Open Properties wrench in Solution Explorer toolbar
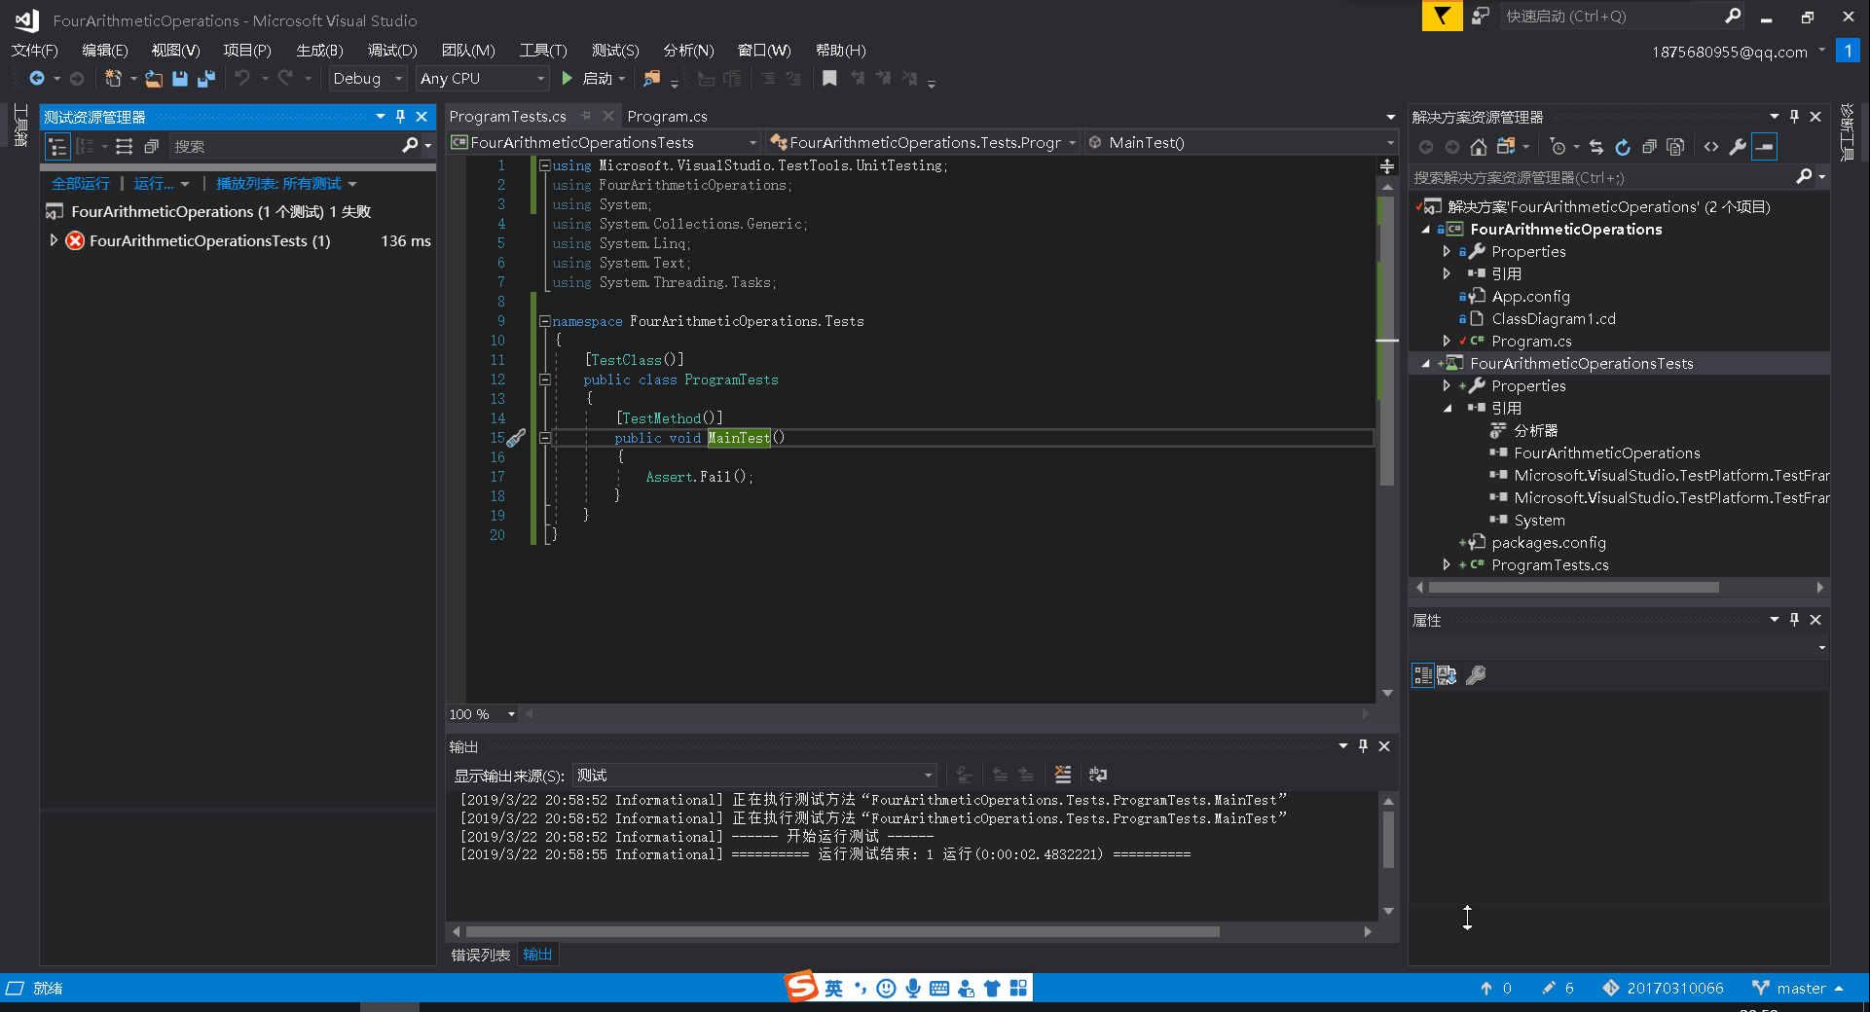The image size is (1870, 1012). [1738, 147]
